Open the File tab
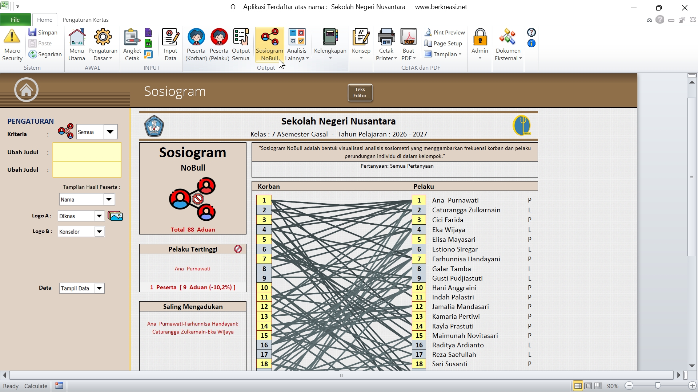Image resolution: width=698 pixels, height=392 pixels. [15, 20]
